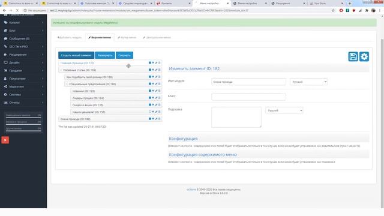Click the 'Свернуть' button
384x216 pixels.
coord(124,55)
